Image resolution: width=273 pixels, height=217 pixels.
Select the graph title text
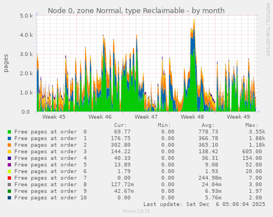tap(136, 10)
